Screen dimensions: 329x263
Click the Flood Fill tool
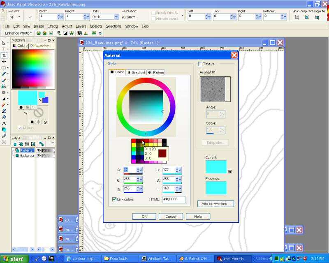point(4,129)
